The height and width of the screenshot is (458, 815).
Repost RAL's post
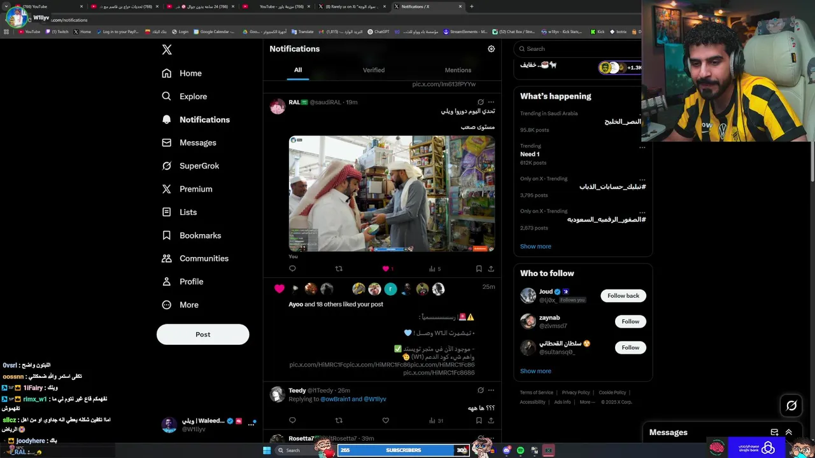click(x=339, y=268)
